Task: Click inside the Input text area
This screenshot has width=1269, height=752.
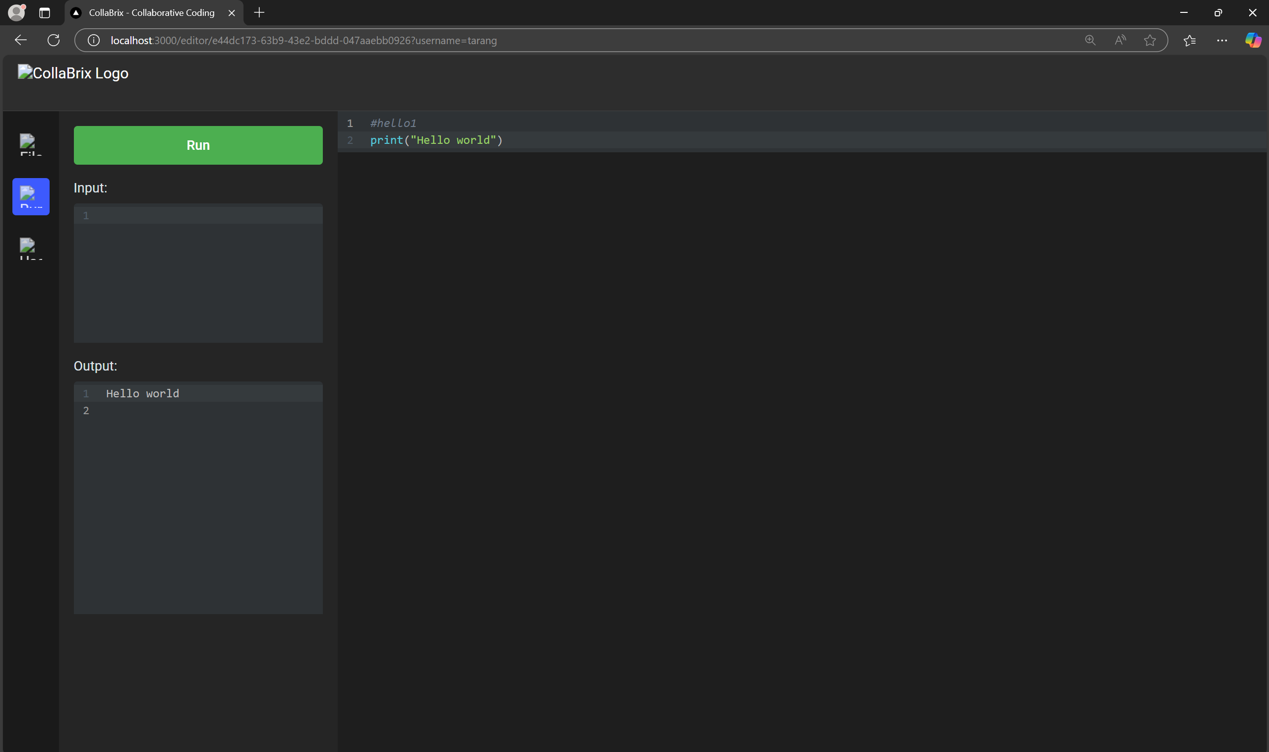Action: [x=198, y=274]
